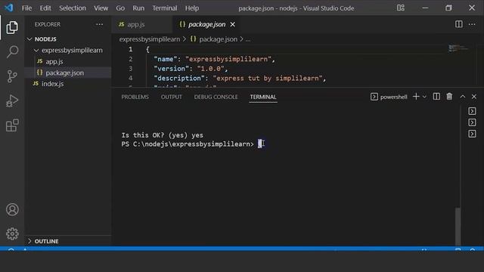Open the Extensions view
The width and height of the screenshot is (484, 272).
[12, 125]
